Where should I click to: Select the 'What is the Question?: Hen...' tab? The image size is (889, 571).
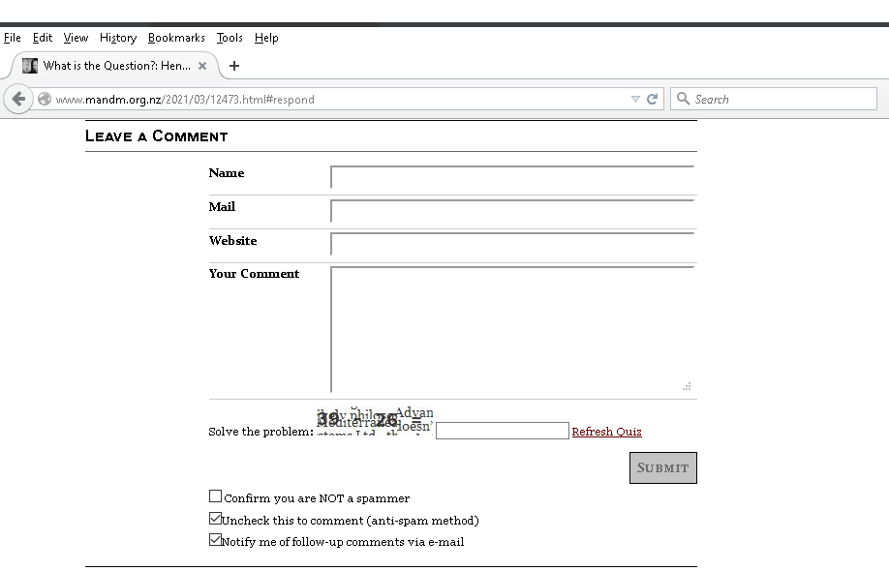tap(113, 66)
